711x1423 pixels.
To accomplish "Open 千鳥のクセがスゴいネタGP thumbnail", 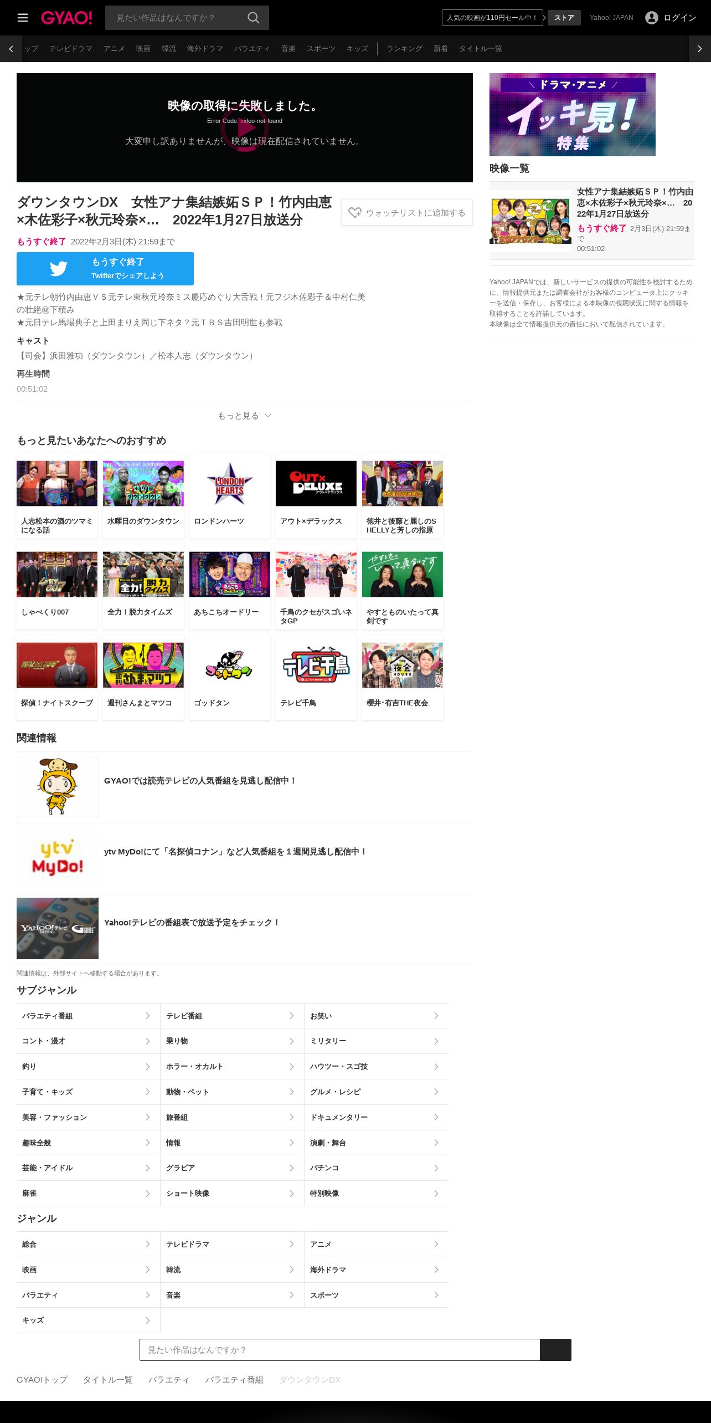I will pos(316,574).
